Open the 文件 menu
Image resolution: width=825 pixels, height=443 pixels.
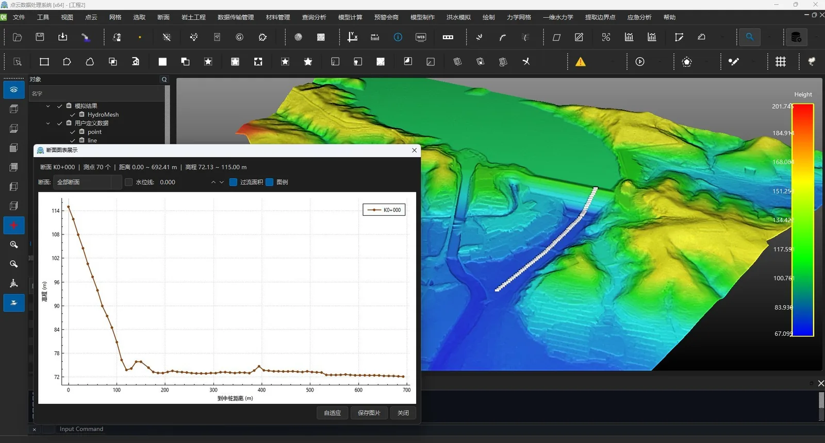point(19,18)
